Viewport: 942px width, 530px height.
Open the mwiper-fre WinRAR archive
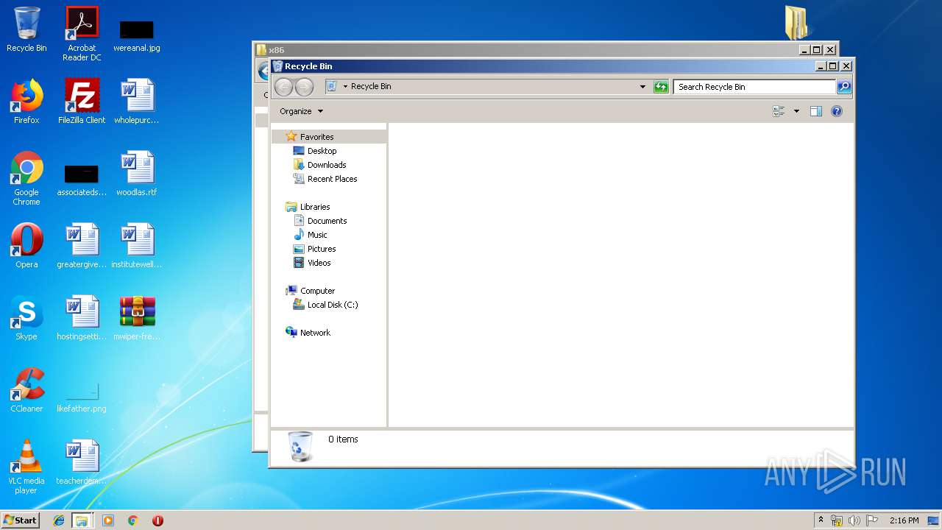137,318
